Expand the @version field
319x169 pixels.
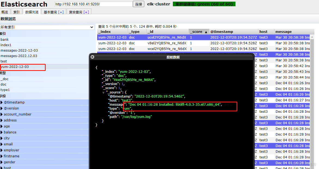(2, 108)
